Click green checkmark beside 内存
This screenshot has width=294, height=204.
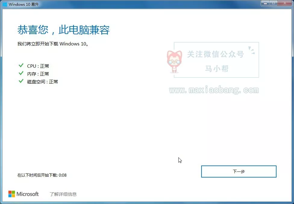pos(21,73)
